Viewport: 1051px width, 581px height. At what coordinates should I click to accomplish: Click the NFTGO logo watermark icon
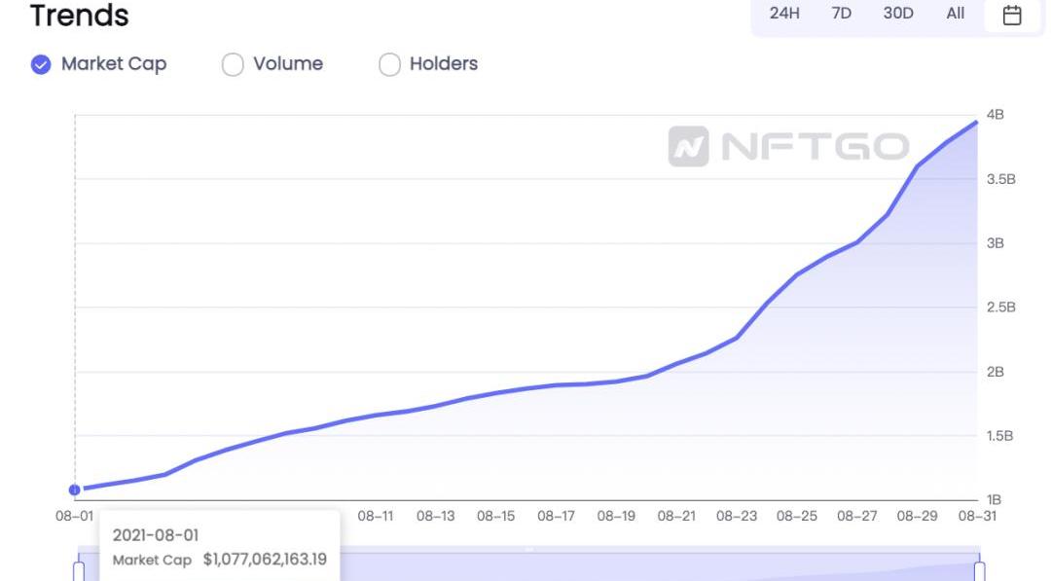pyautogui.click(x=688, y=147)
